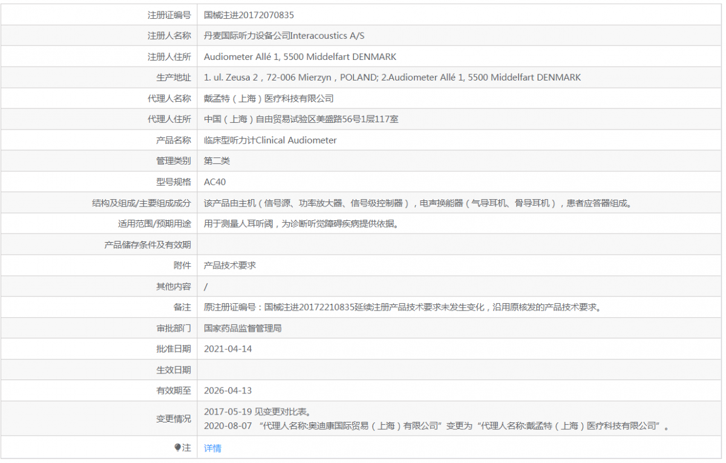726x463 pixels.
Task: Select registration number 国械注进20172070835
Action: [x=249, y=15]
